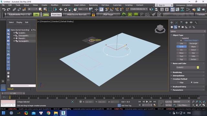Select Edge creation method
The image size is (207, 116).
coord(178,82)
